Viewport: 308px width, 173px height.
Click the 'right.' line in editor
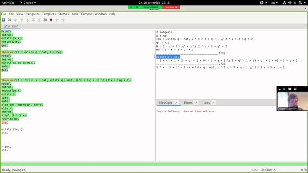click(6, 146)
